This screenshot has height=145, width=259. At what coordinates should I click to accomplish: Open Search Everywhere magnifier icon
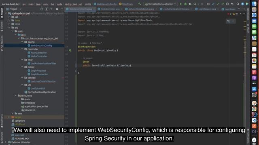tap(238, 4)
